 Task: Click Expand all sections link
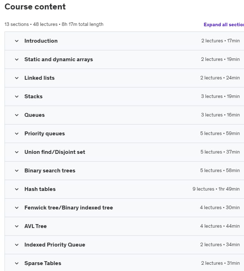[x=224, y=24]
